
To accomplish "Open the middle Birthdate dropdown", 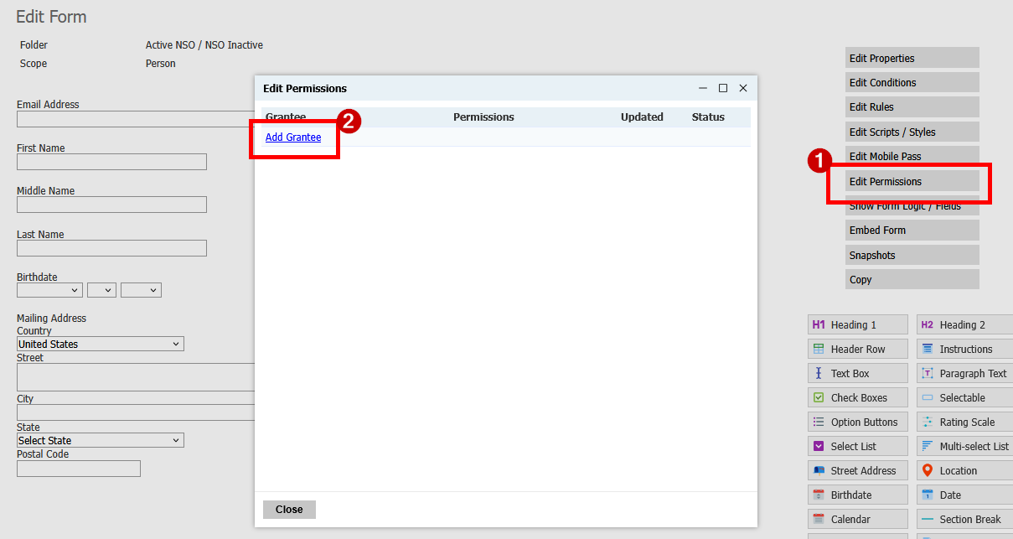I will 101,290.
